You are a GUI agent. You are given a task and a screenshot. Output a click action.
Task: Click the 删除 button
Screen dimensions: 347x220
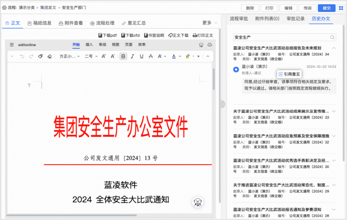pyautogui.click(x=250, y=8)
